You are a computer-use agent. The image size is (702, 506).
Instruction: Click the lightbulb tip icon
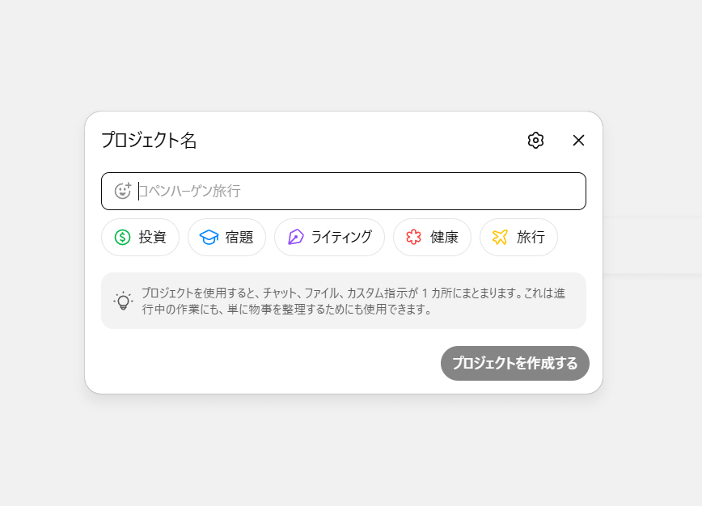123,301
